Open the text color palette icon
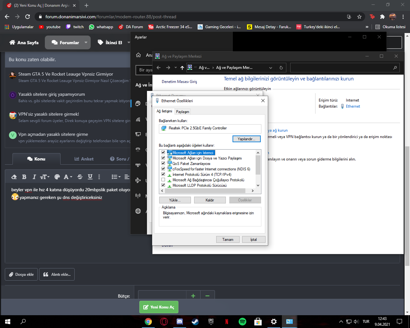 [x=57, y=177]
